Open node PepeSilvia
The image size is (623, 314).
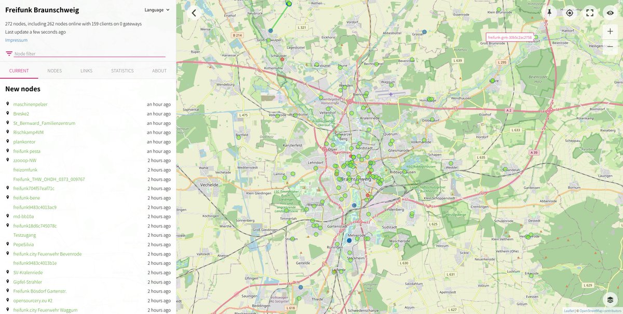[x=24, y=244]
